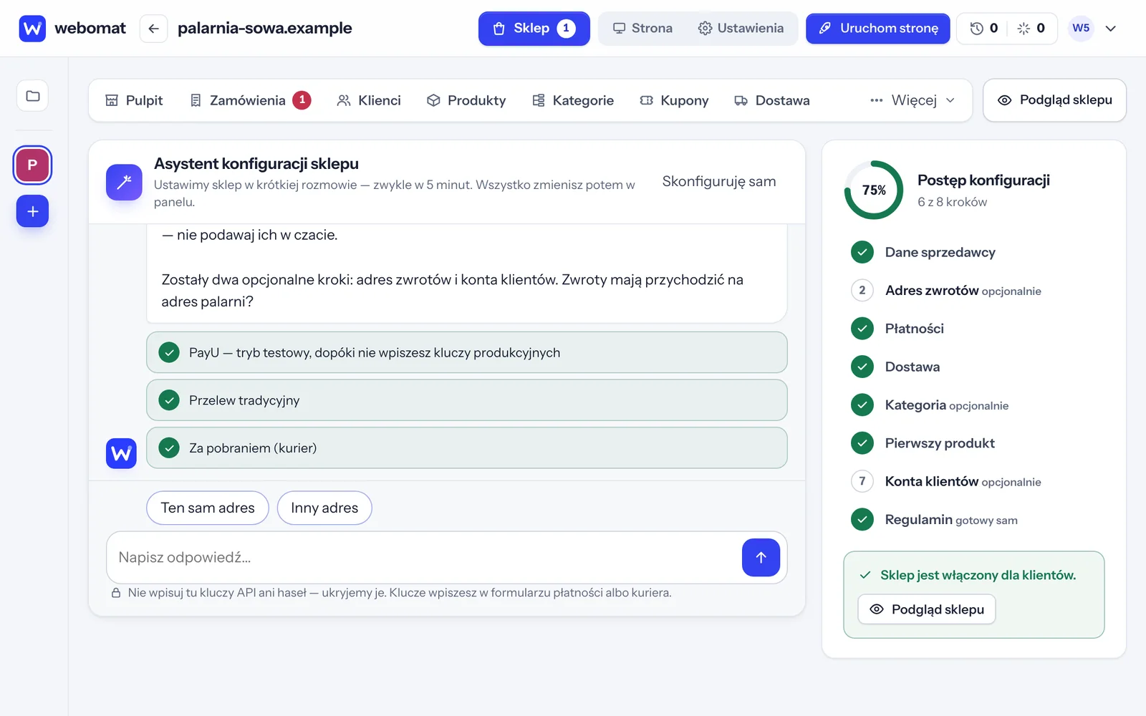Click step 2 circle for Adres zwrotów
Image resolution: width=1146 pixels, height=716 pixels.
coord(862,290)
